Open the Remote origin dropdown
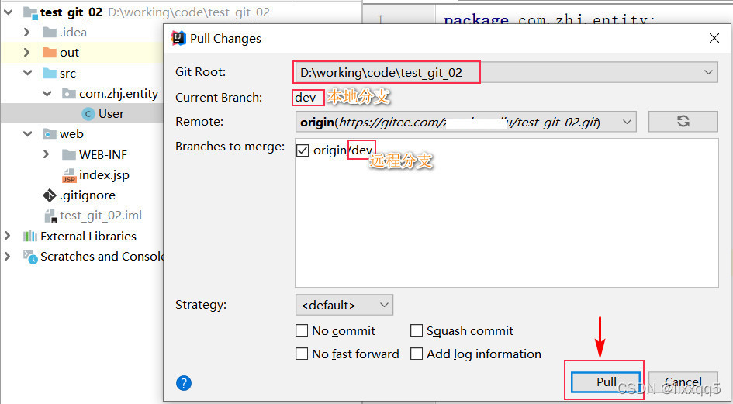This screenshot has height=404, width=733. [x=465, y=122]
